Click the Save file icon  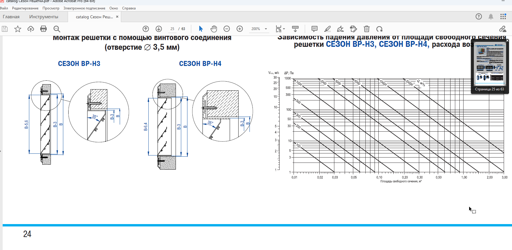click(5, 29)
